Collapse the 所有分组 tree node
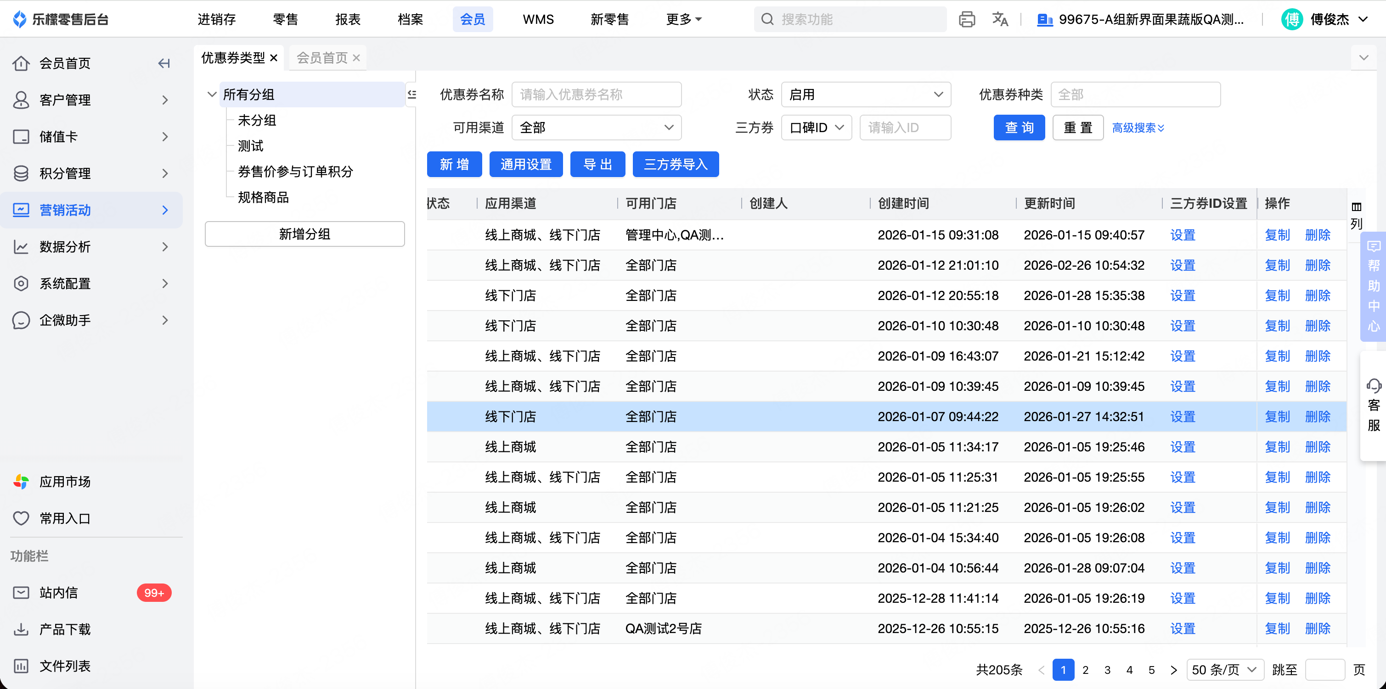The height and width of the screenshot is (689, 1386). pyautogui.click(x=211, y=94)
